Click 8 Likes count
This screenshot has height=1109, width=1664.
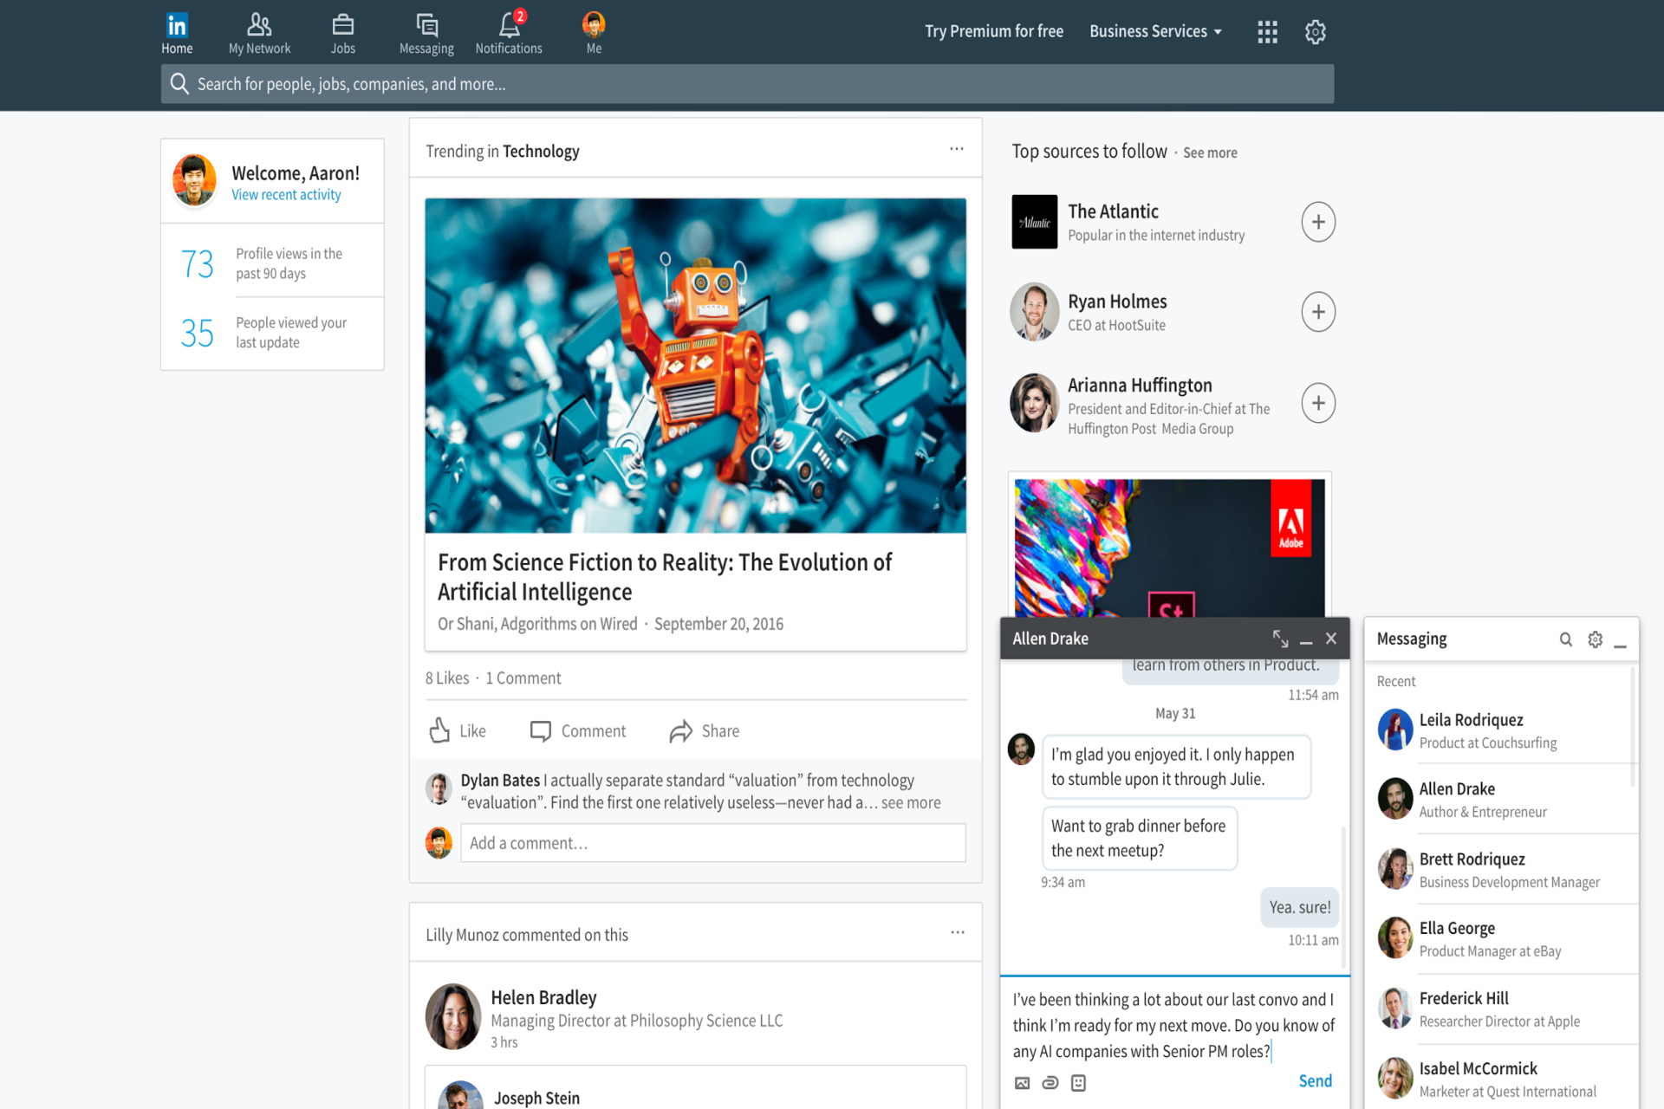coord(447,678)
